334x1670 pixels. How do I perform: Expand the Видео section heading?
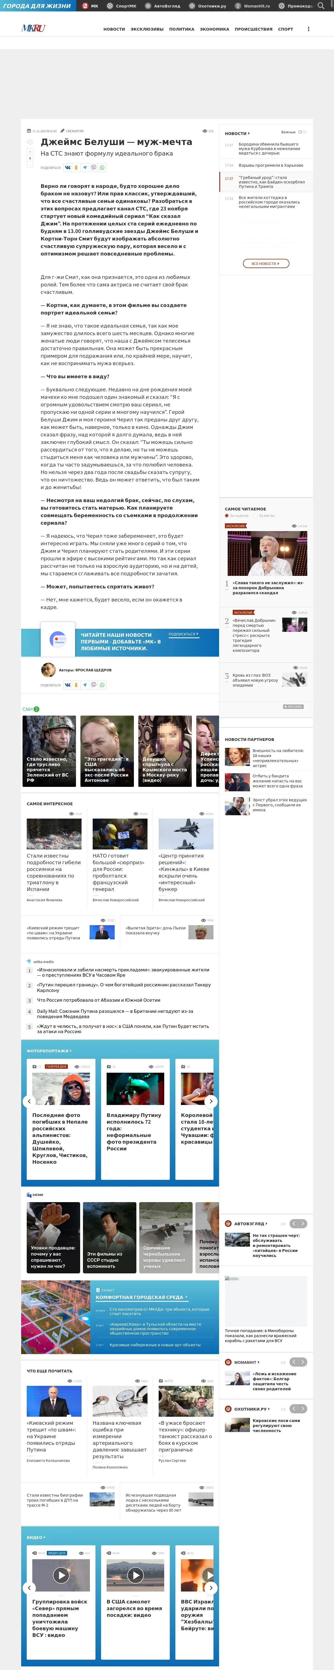tap(36, 1537)
